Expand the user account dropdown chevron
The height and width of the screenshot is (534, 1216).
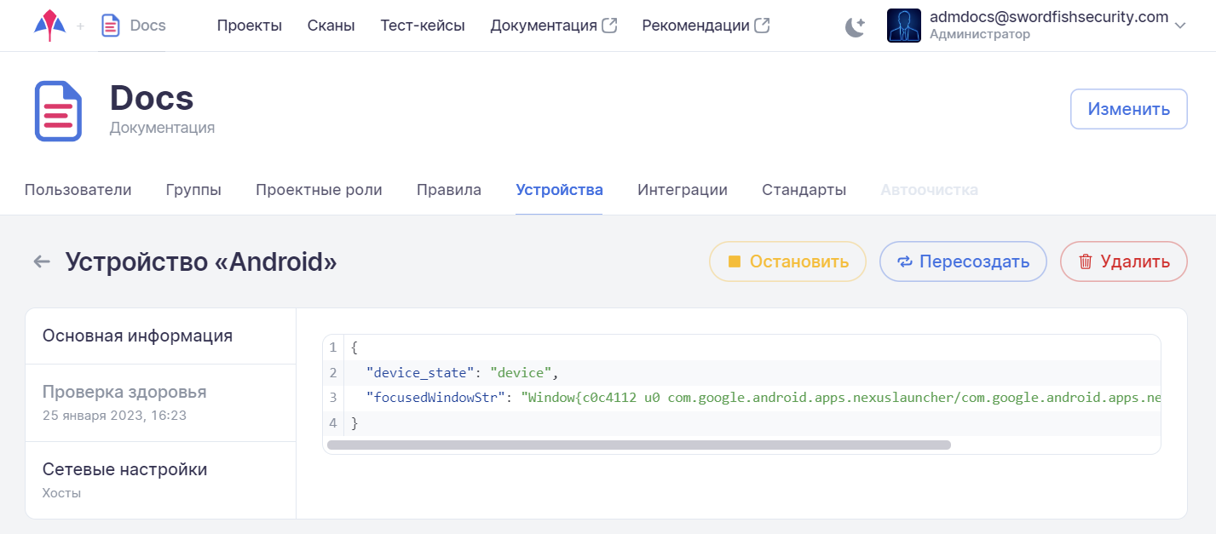(1180, 26)
